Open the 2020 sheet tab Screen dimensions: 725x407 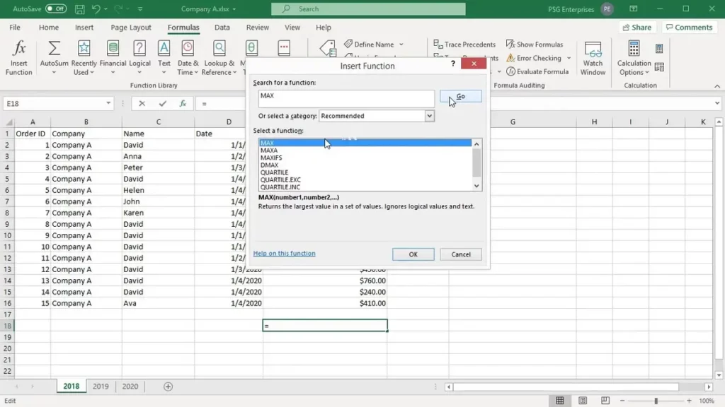[130, 387]
